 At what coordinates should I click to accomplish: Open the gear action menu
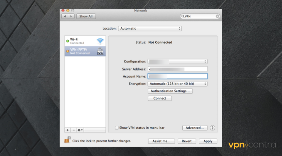point(80,130)
